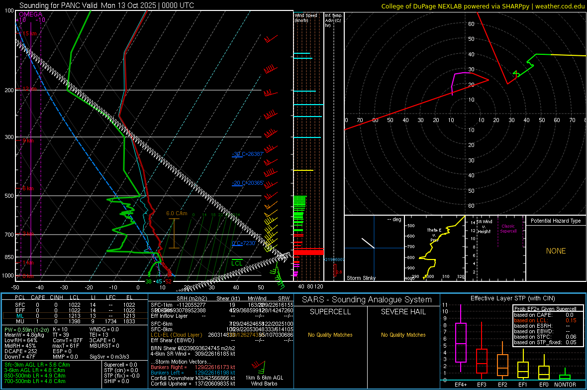The width and height of the screenshot is (587, 390).
Task: Click the NONE hazard type value
Action: coord(556,251)
